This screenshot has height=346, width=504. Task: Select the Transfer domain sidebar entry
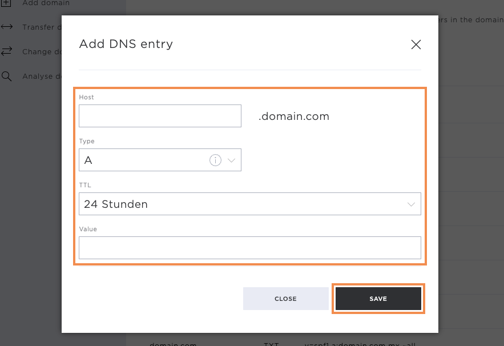pyautogui.click(x=39, y=27)
